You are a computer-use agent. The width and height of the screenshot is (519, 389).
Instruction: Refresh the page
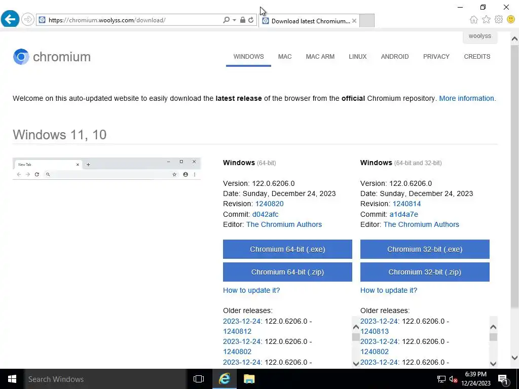tap(251, 20)
